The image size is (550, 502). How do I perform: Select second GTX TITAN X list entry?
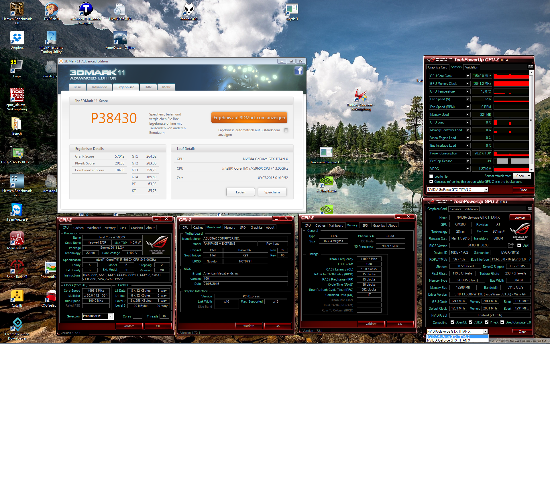[x=457, y=341]
